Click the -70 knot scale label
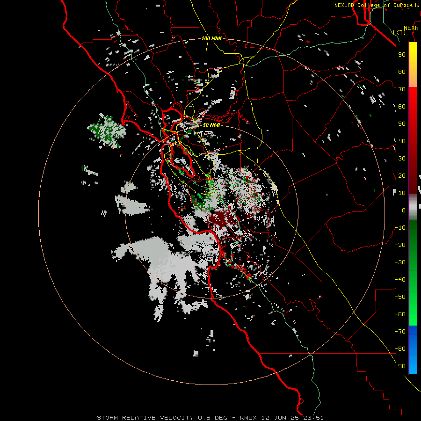421x421 pixels. click(x=400, y=331)
